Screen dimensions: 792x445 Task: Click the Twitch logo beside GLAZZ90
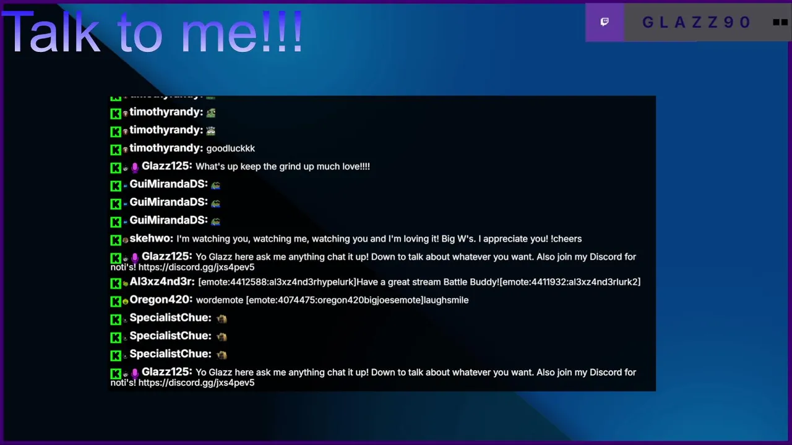(605, 22)
